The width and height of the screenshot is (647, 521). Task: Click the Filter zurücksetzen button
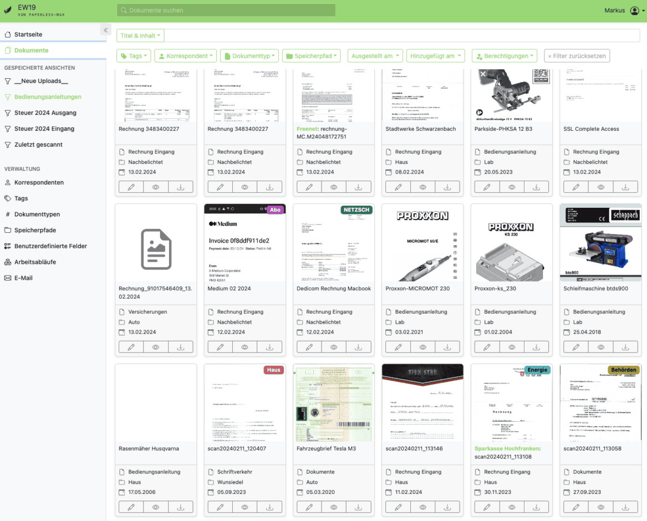[x=577, y=56]
